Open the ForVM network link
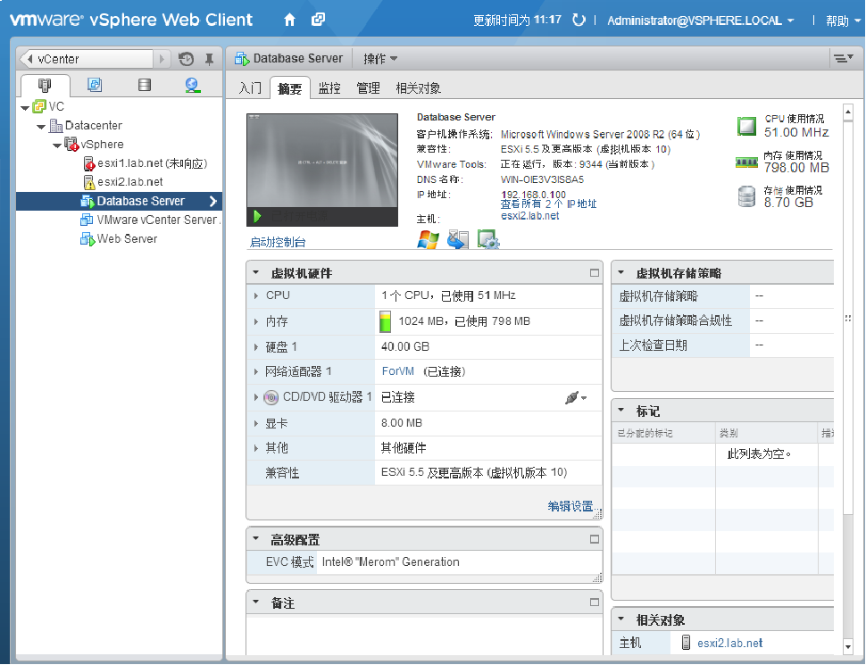The width and height of the screenshot is (866, 665). coord(397,371)
